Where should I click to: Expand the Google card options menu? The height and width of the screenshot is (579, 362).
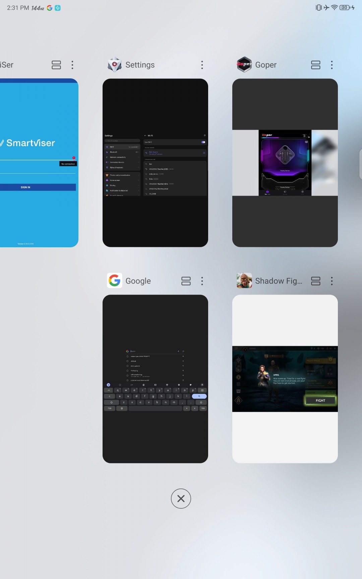202,281
